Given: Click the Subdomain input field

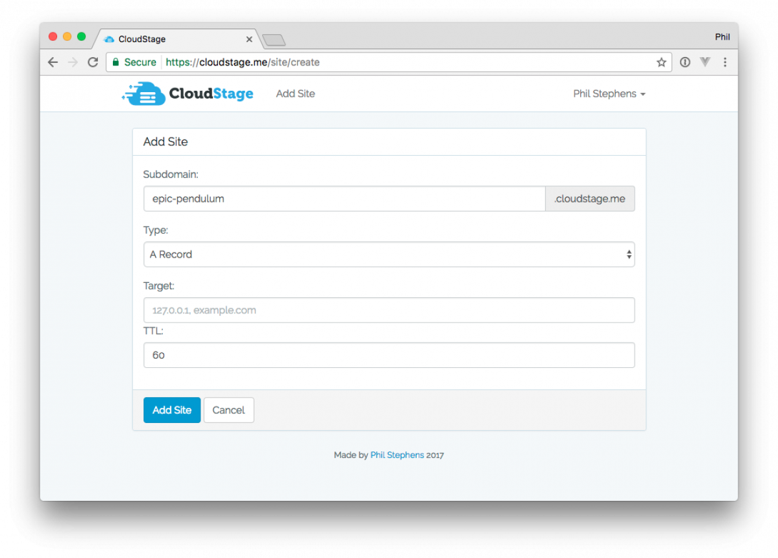Looking at the screenshot, I should (345, 199).
